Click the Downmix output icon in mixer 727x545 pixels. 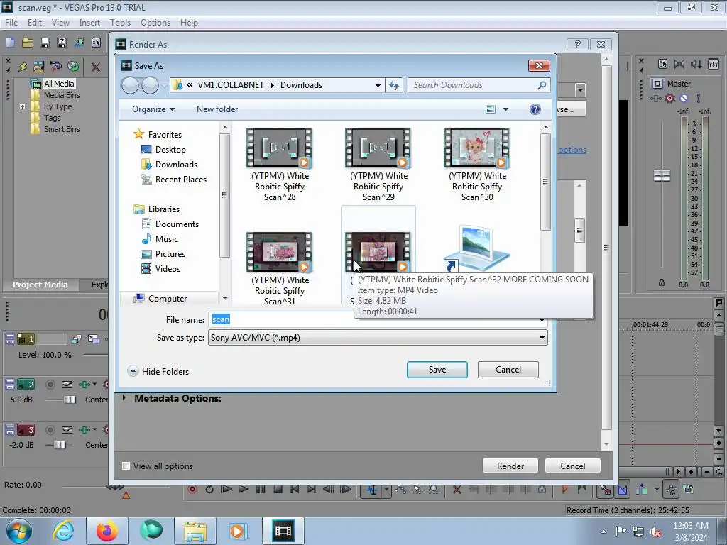(679, 64)
